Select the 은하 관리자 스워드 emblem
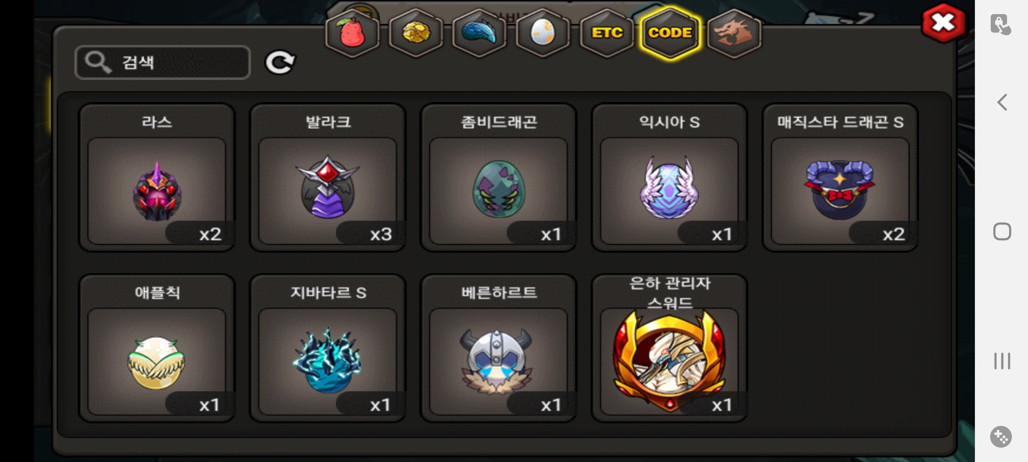 (669, 348)
